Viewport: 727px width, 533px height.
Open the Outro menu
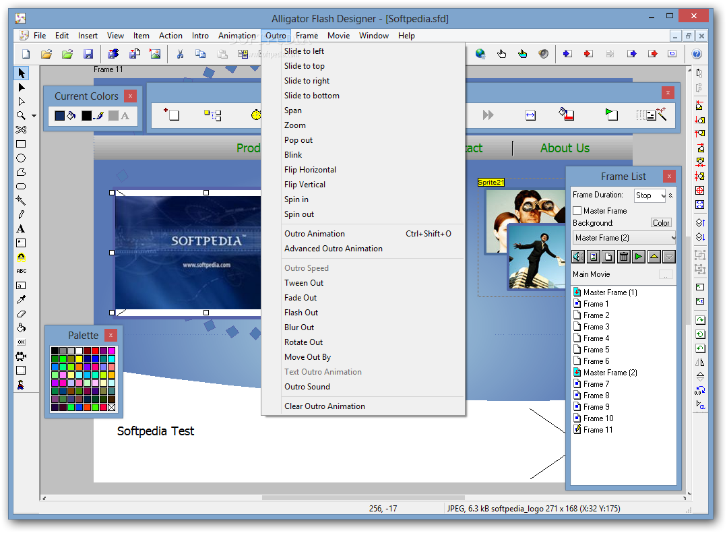276,36
